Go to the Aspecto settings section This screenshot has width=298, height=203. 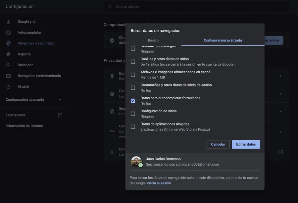[x=24, y=54]
